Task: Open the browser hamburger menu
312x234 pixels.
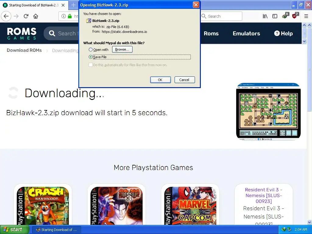Action: [x=306, y=16]
